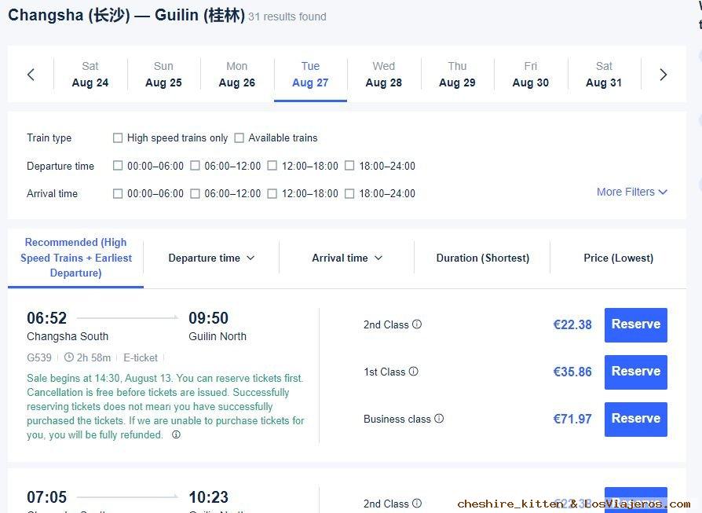
Task: Sort results by Price (Lowest)
Action: click(x=618, y=258)
